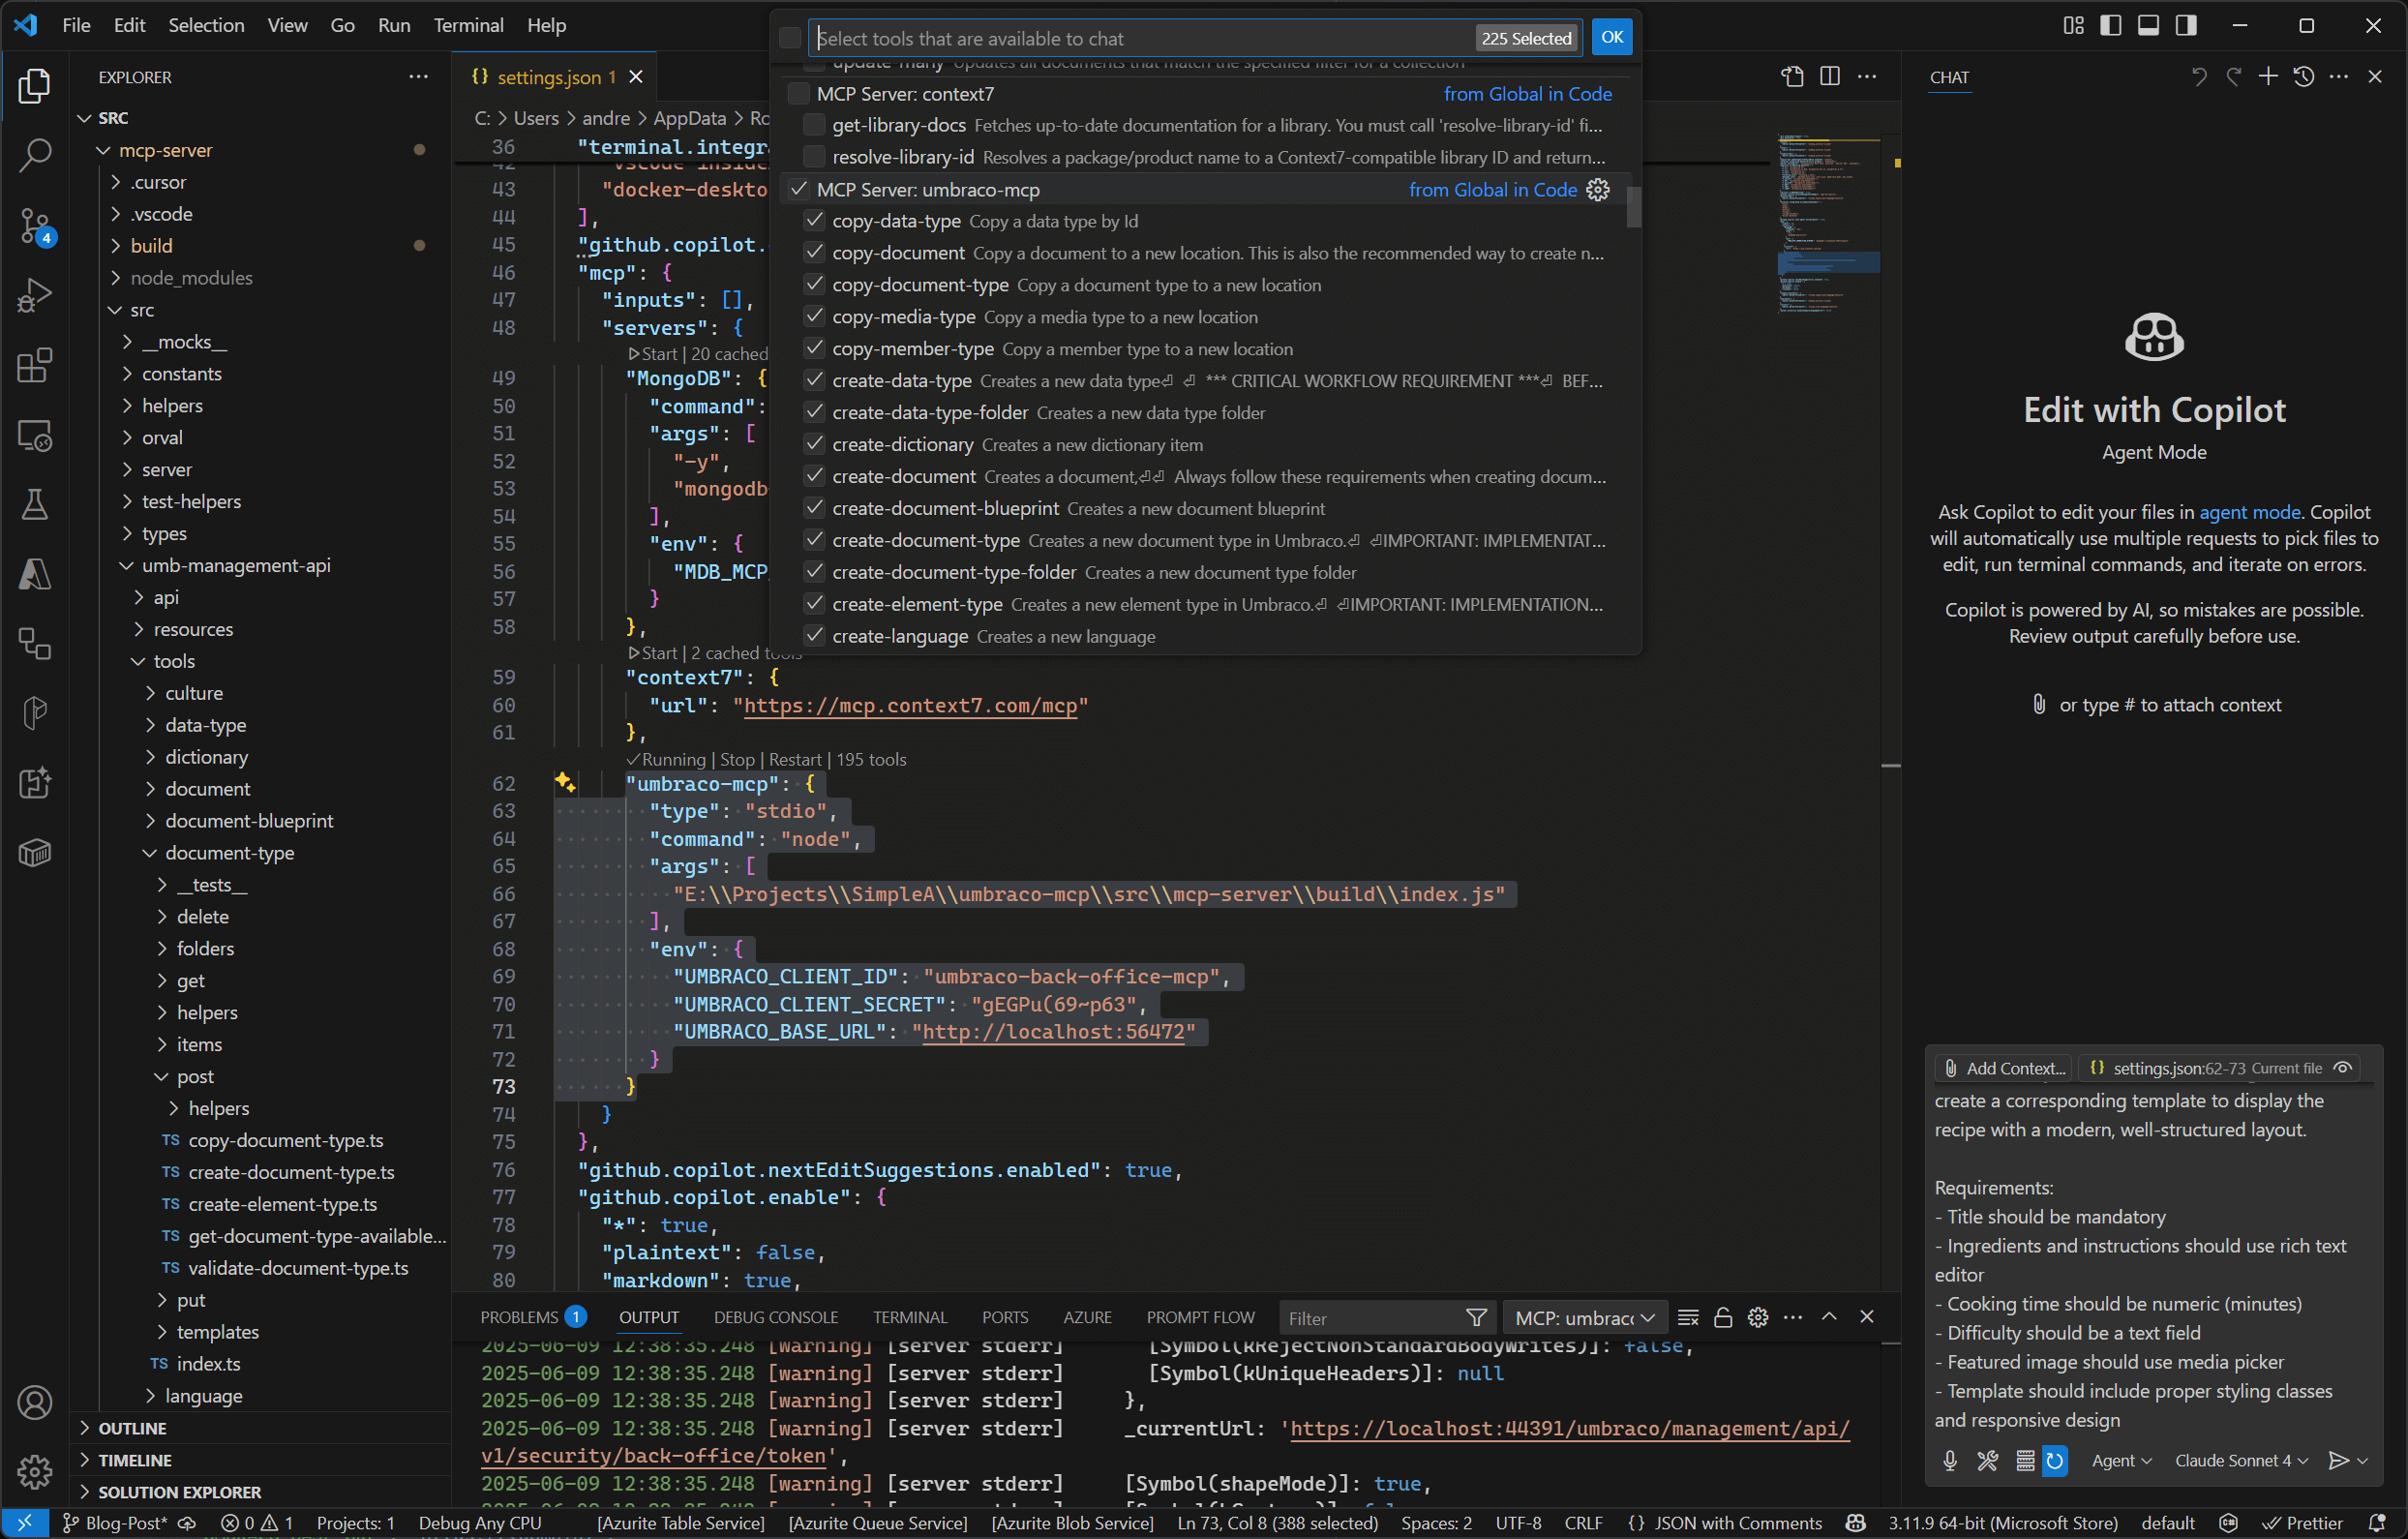Screen dimensions: 2408x1539
Task: Open Claude Sonnet 4 model picker
Action: point(2242,1461)
